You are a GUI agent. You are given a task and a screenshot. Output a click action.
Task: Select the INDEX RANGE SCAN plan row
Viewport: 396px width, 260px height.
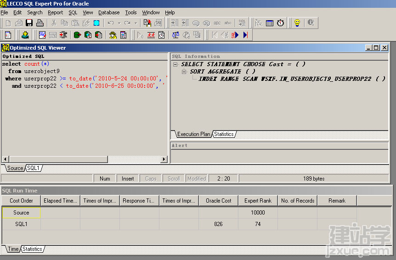tap(292, 79)
